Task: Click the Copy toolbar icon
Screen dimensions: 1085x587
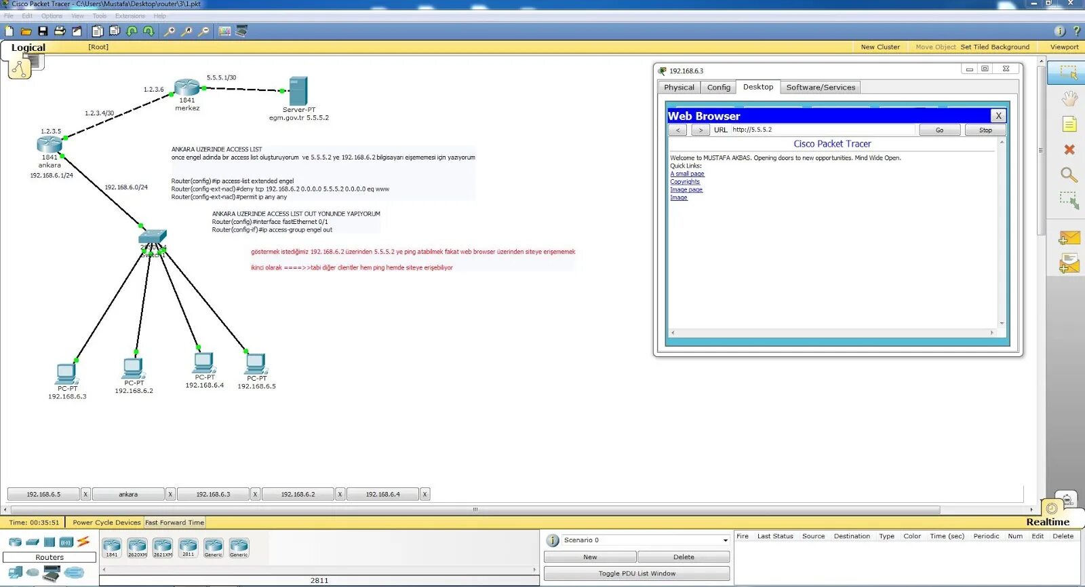Action: tap(98, 31)
